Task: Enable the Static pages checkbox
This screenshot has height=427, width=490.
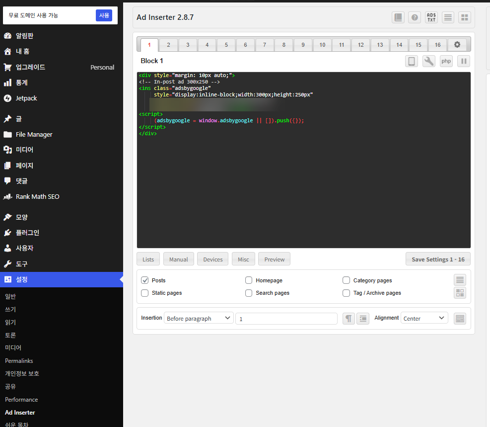Action: click(x=144, y=293)
